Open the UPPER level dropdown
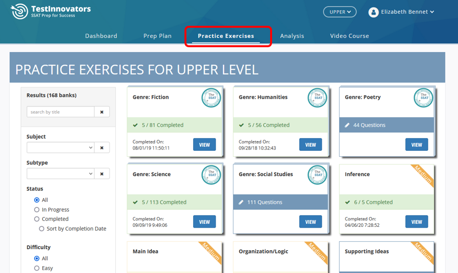 coord(340,12)
